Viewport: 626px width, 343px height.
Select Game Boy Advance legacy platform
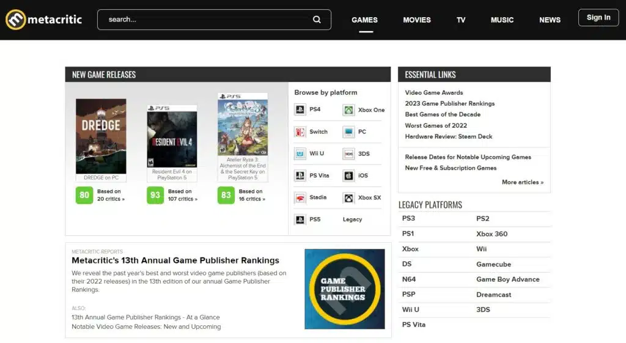(x=508, y=279)
